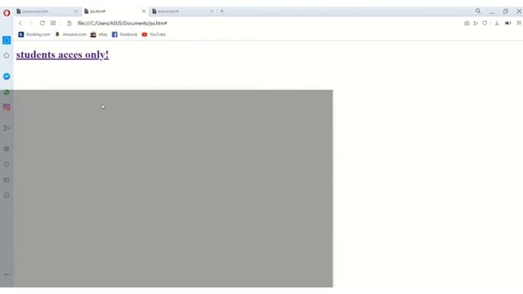Open Amazon.com bookmark
This screenshot has width=523, height=294.
pos(71,34)
